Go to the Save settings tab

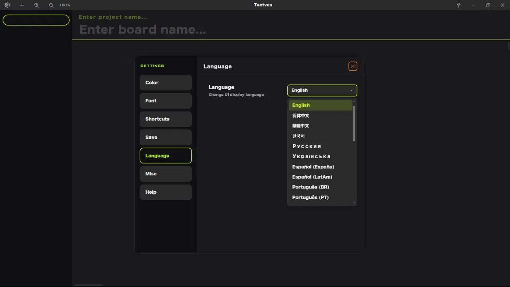click(x=166, y=137)
